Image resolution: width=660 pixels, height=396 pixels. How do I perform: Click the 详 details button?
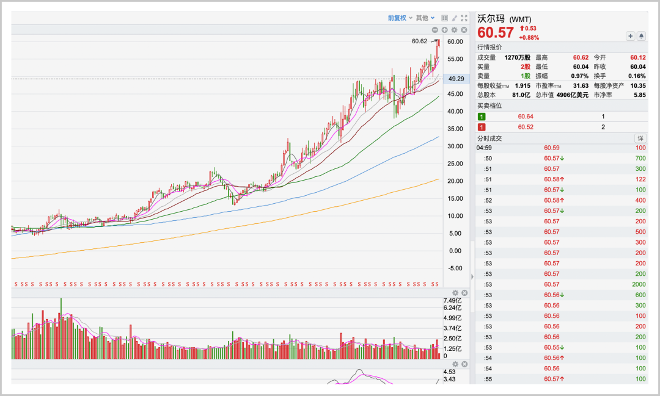(640, 139)
